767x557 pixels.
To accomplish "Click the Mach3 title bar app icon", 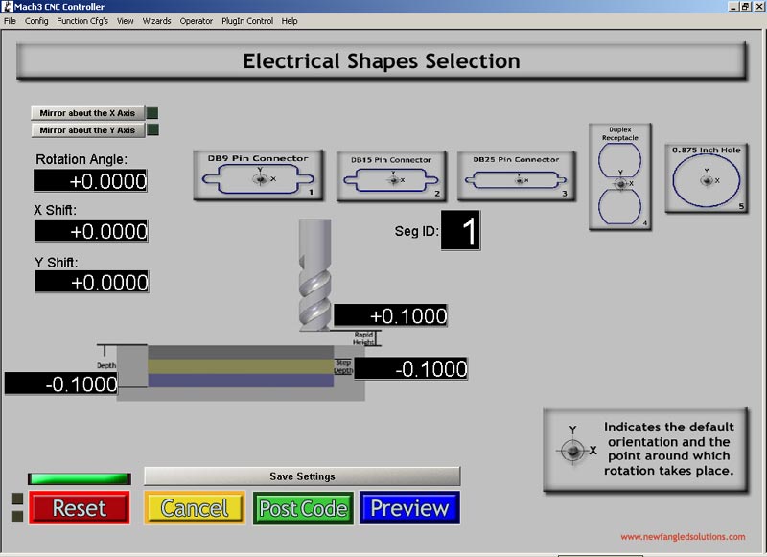I will [7, 7].
